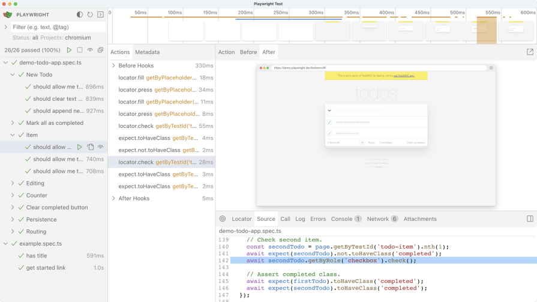Image resolution: width=537 pixels, height=302 pixels.
Task: Show the Before snapshot tab
Action: tap(248, 52)
